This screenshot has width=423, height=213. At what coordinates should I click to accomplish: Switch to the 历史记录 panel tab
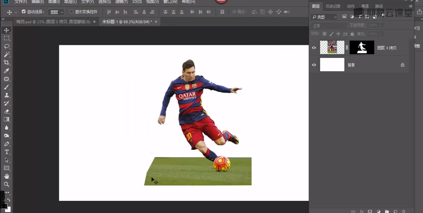point(333,6)
